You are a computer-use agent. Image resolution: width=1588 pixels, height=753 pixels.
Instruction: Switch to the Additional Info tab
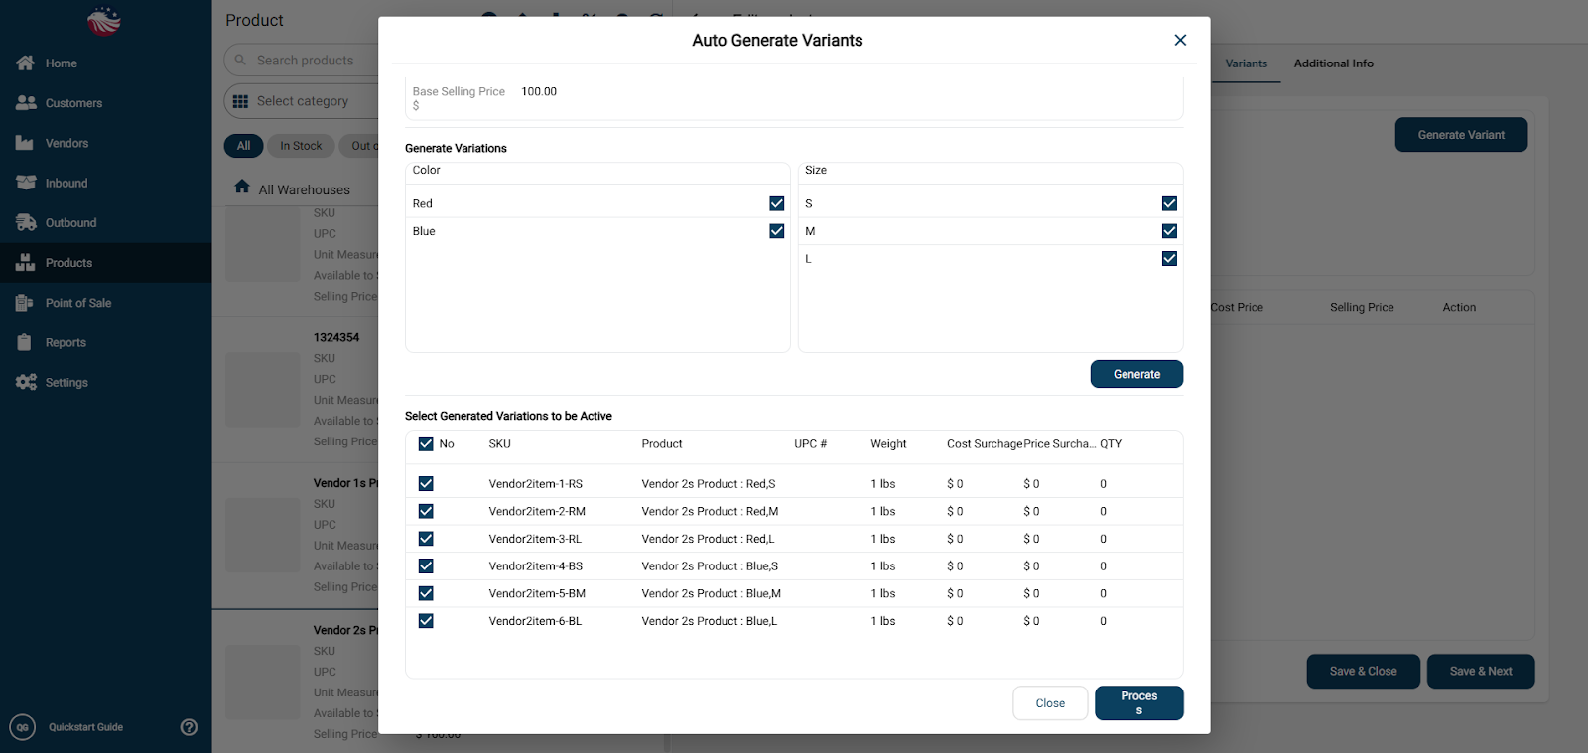[x=1333, y=63]
